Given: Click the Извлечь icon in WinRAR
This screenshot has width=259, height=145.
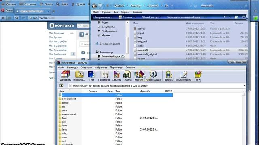Looking at the screenshot, I should click(x=79, y=76).
